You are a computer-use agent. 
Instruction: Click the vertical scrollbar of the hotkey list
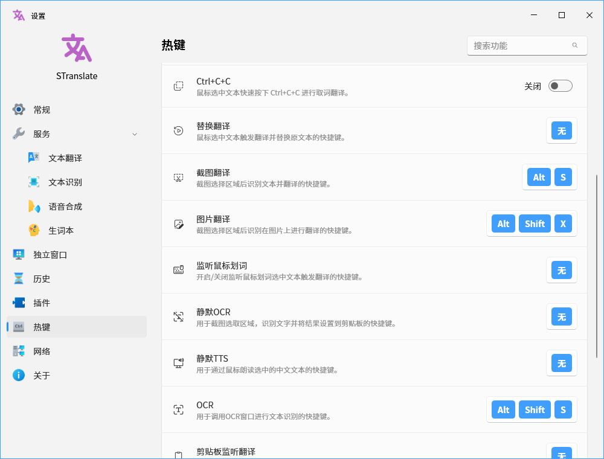597,266
